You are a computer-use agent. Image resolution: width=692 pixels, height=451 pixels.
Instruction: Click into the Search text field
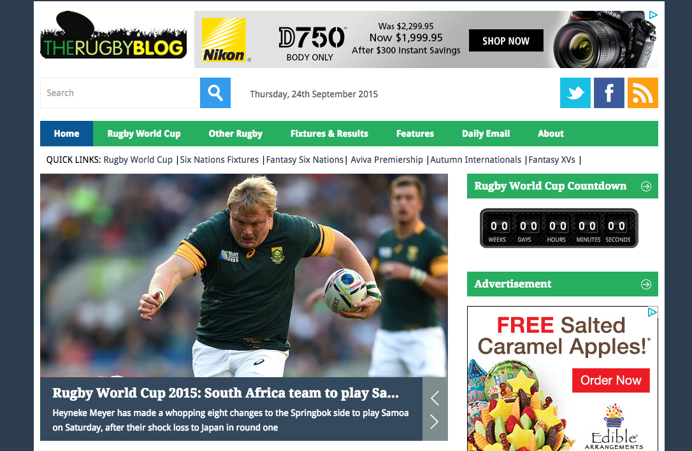pyautogui.click(x=120, y=93)
